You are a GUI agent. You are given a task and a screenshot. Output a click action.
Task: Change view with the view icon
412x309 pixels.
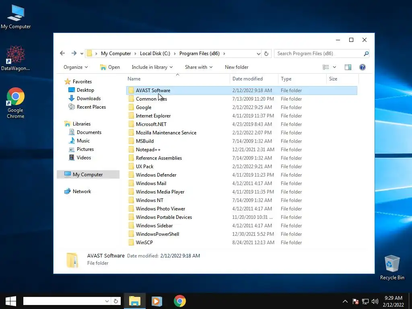click(x=326, y=67)
